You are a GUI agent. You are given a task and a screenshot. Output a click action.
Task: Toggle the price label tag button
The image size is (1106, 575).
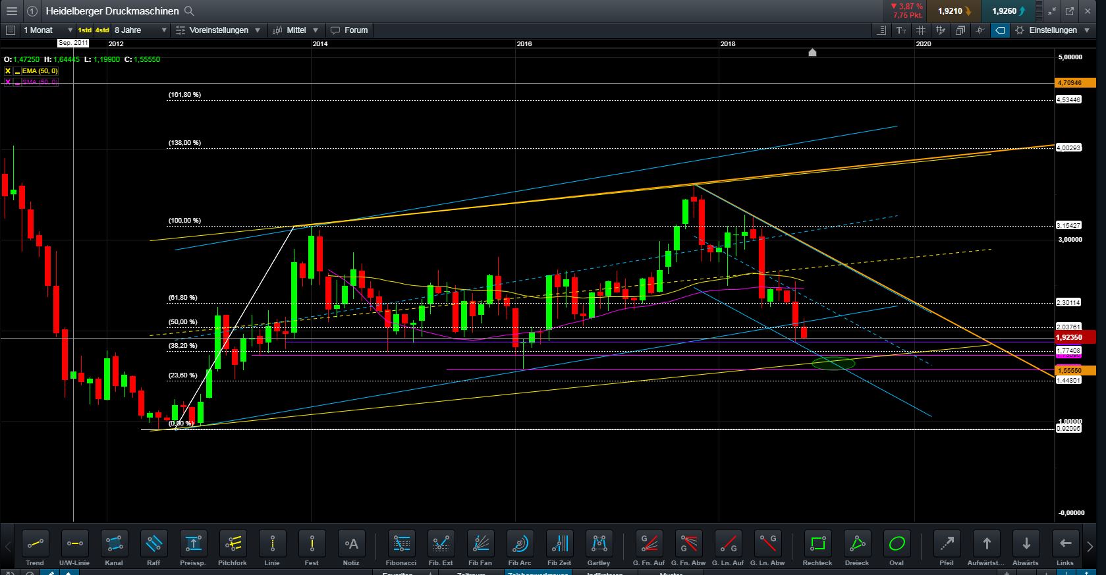click(x=1000, y=30)
